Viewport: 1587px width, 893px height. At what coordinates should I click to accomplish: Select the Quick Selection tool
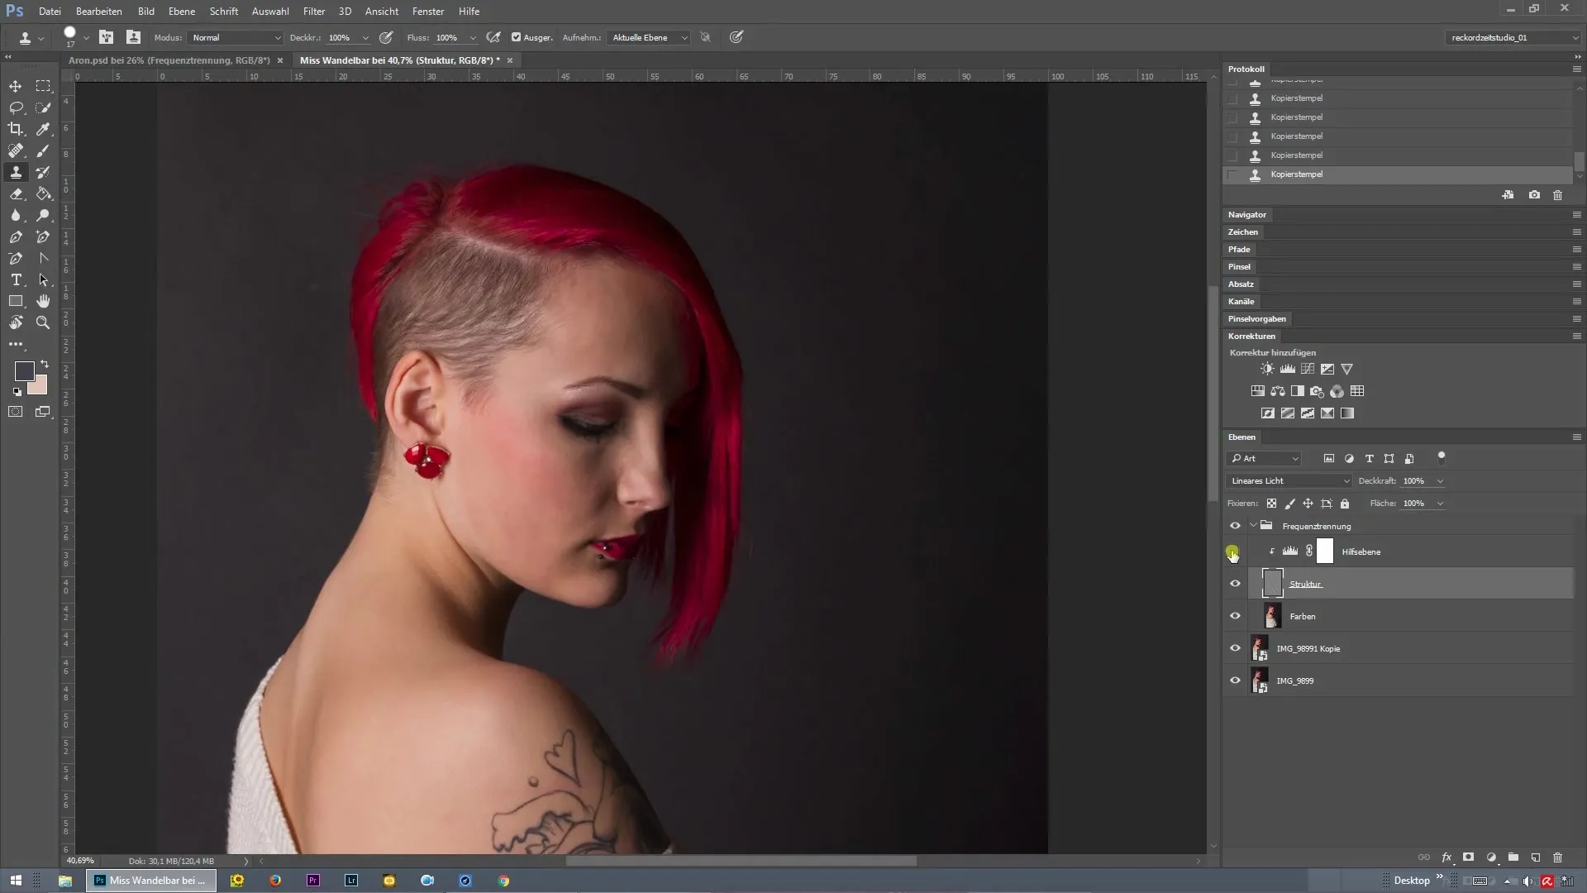pos(43,107)
